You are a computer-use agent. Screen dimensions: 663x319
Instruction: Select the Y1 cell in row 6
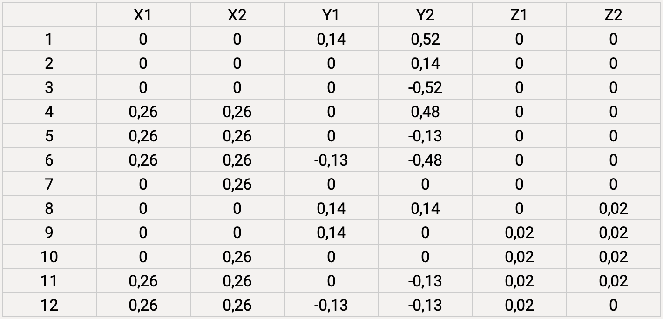[331, 160]
